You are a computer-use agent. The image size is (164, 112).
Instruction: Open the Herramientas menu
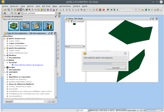pyautogui.click(x=65, y=6)
